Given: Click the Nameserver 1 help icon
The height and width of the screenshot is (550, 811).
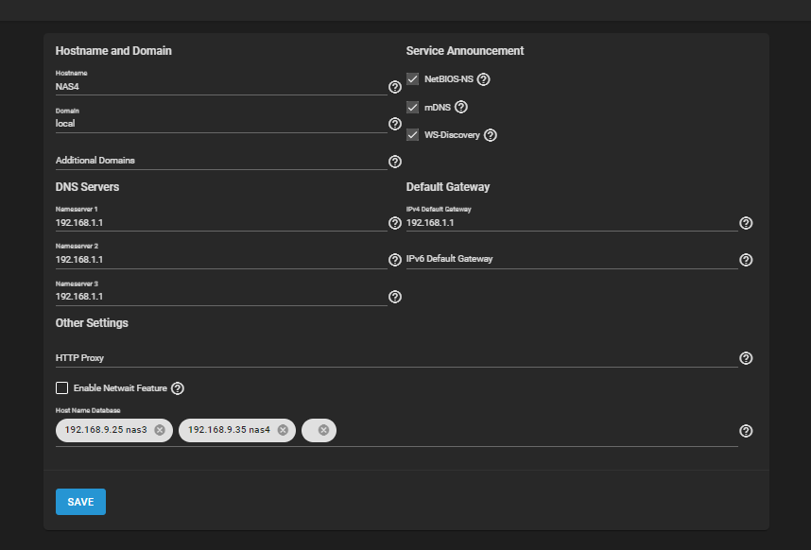Looking at the screenshot, I should tap(395, 223).
